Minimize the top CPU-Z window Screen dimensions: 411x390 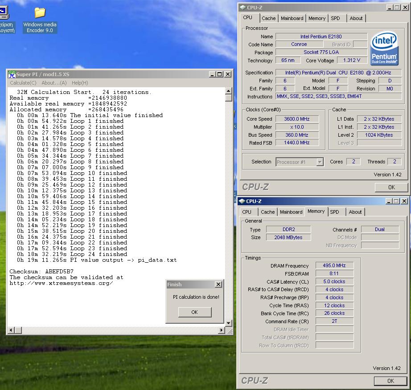coord(390,8)
